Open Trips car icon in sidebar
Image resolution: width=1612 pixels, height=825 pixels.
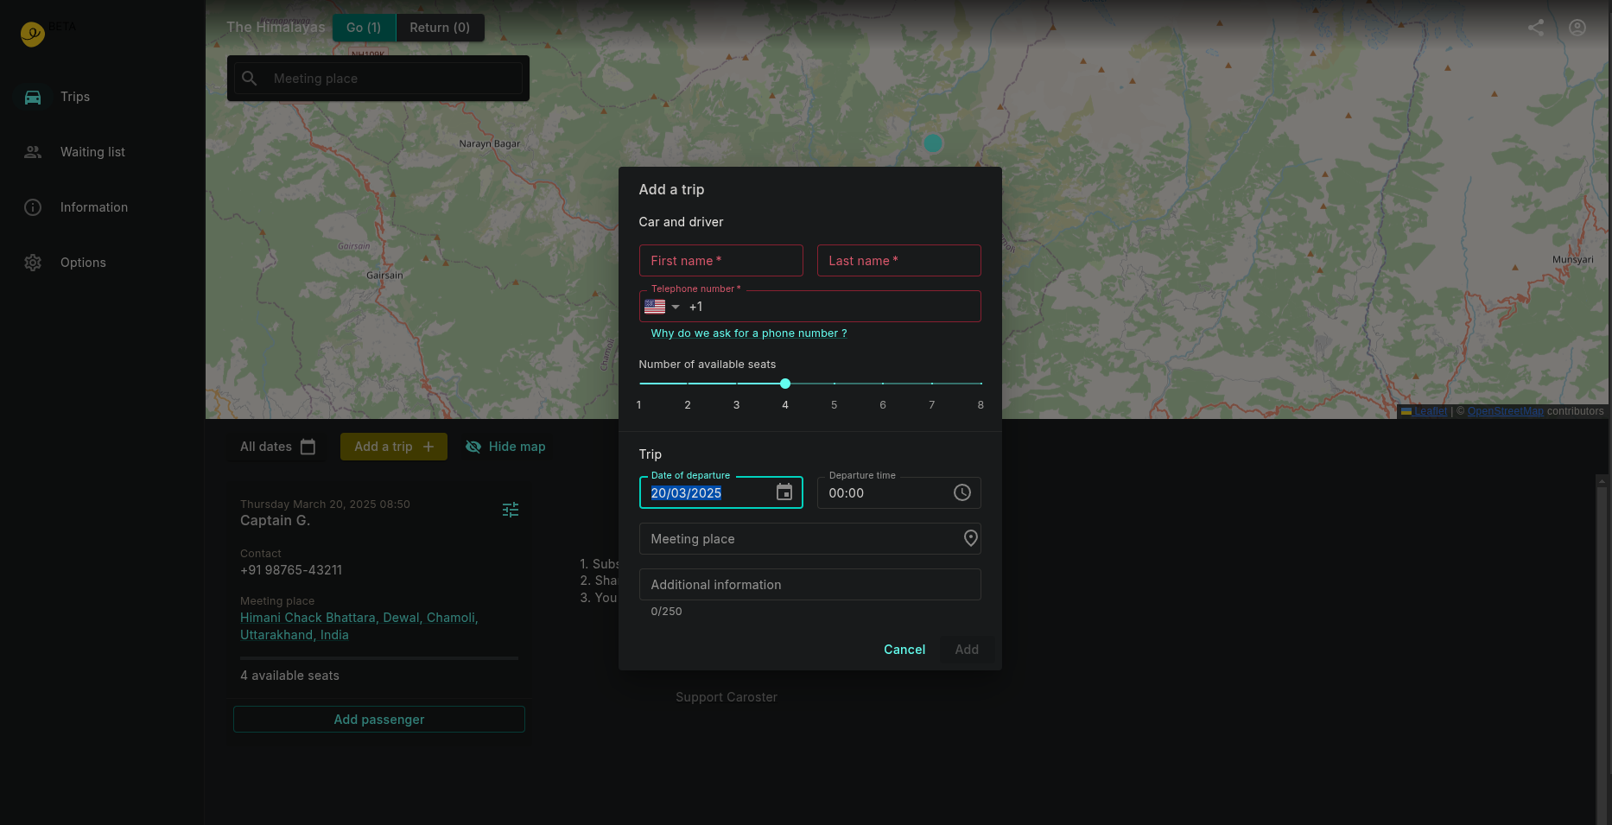33,97
